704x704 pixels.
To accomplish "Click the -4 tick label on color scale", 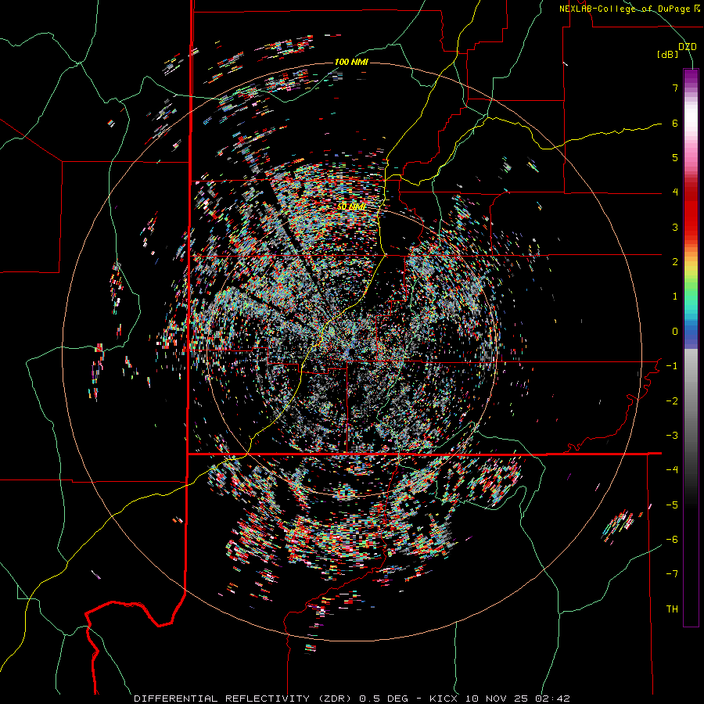I will [672, 470].
